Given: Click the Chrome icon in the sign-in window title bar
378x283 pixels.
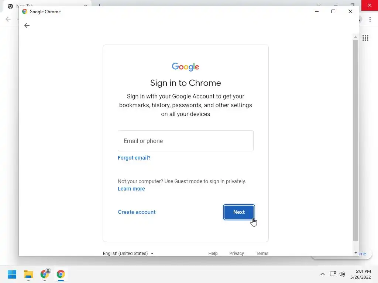Looking at the screenshot, I should [x=25, y=11].
